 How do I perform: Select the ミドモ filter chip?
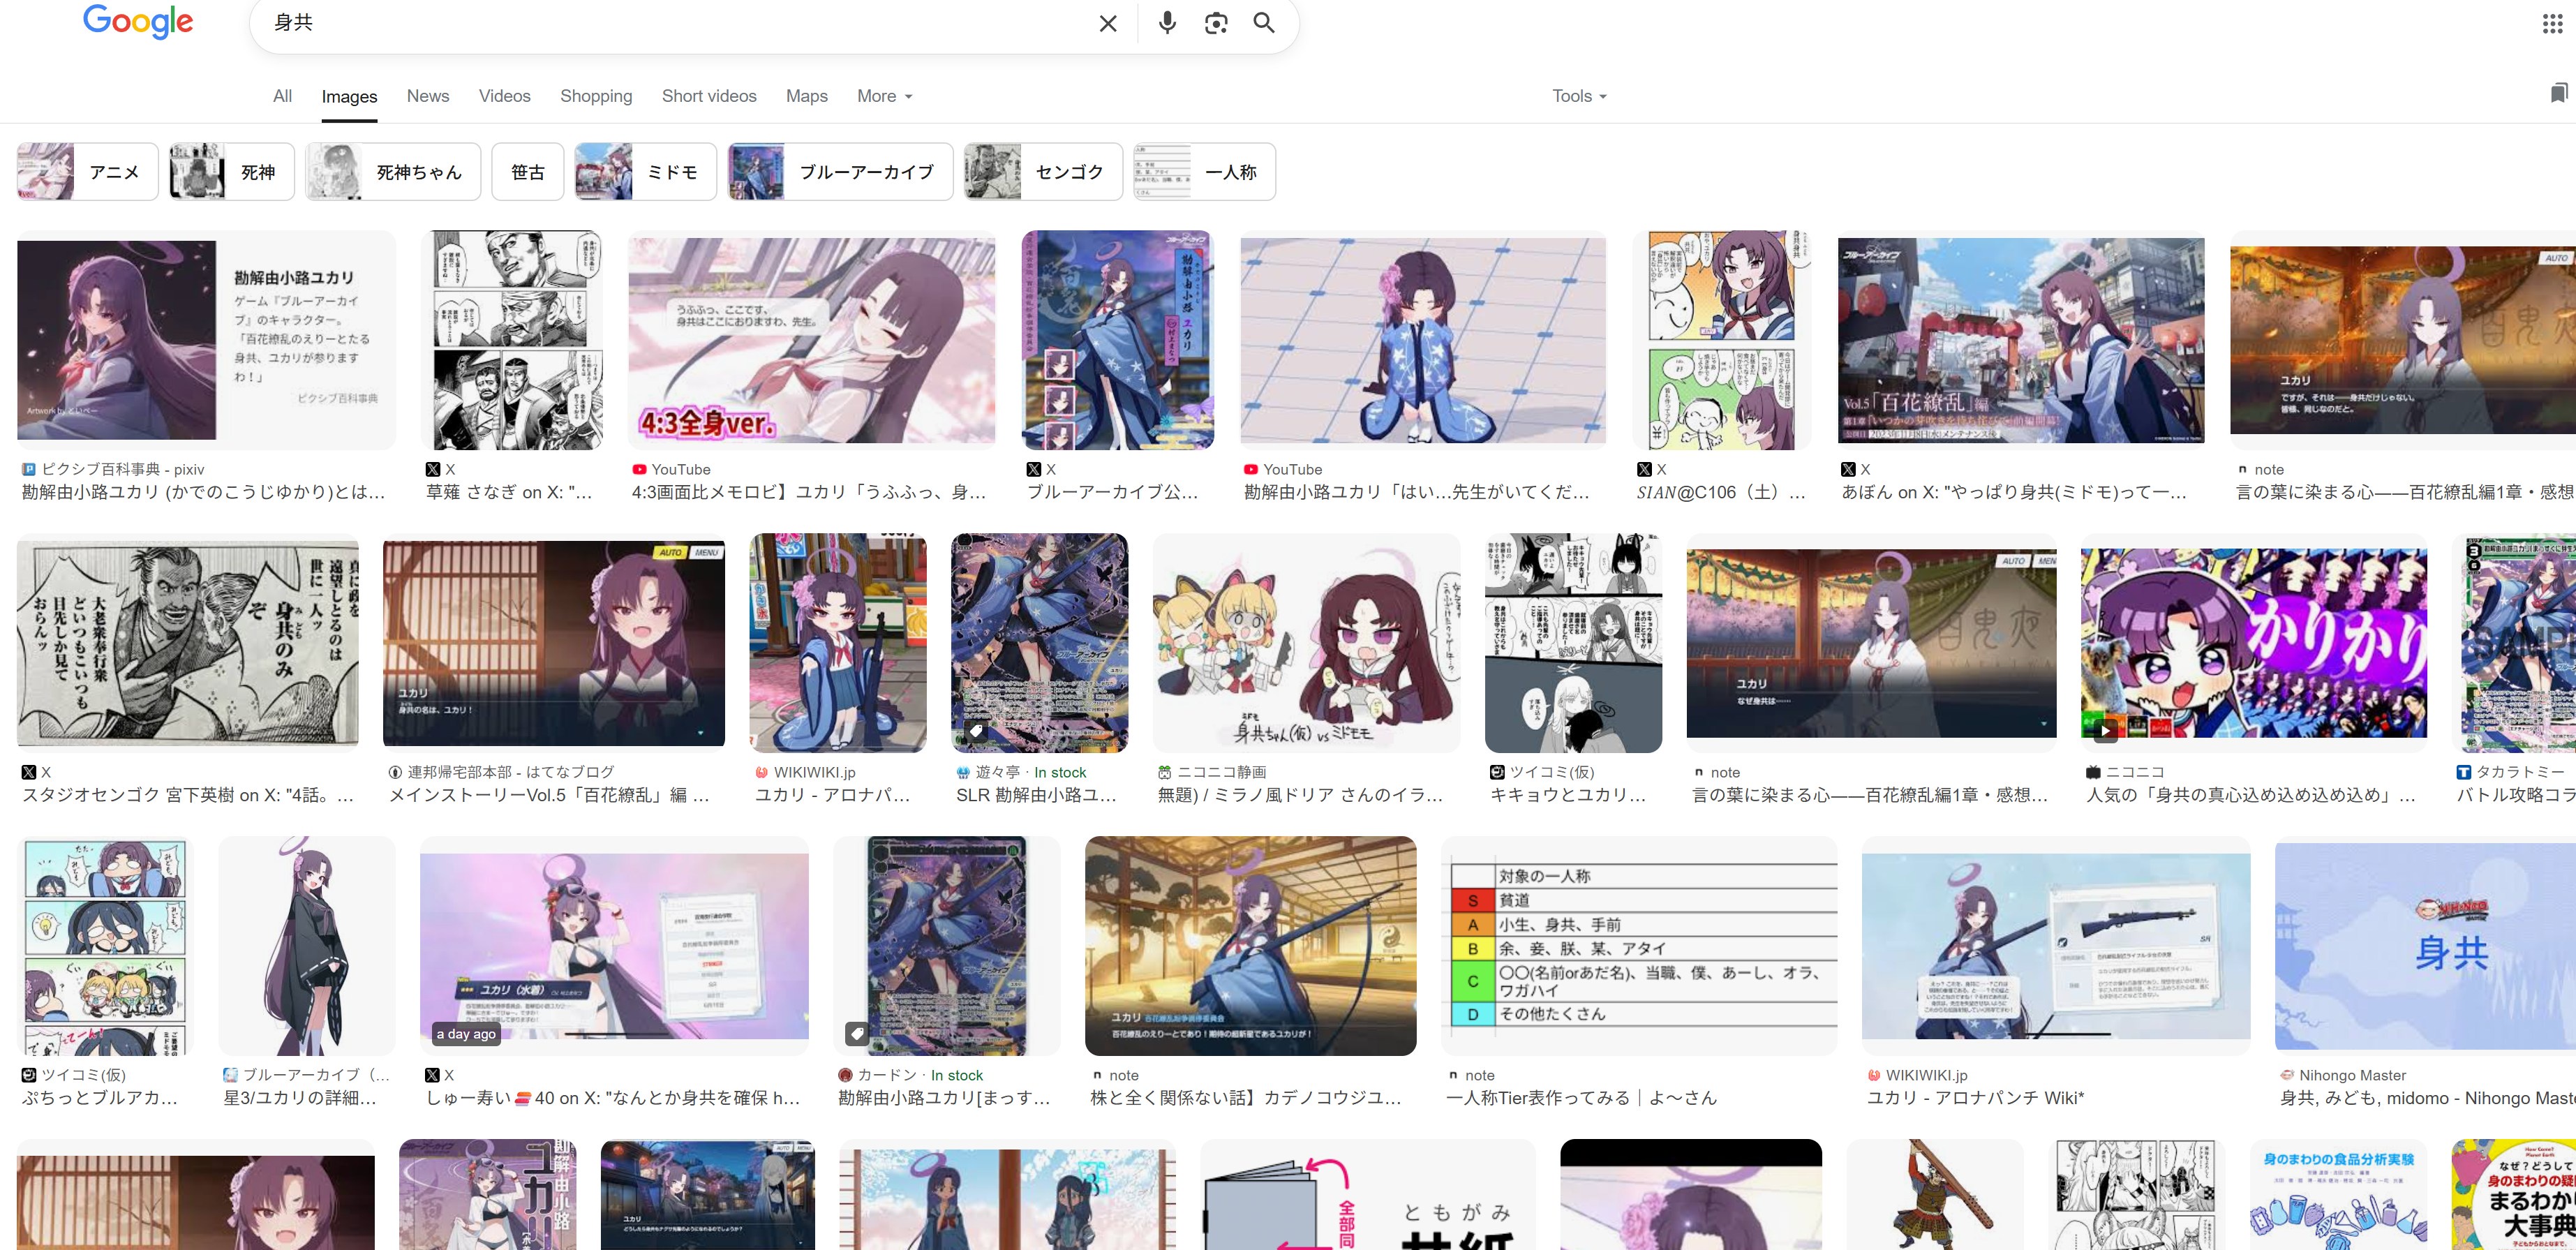pos(645,171)
